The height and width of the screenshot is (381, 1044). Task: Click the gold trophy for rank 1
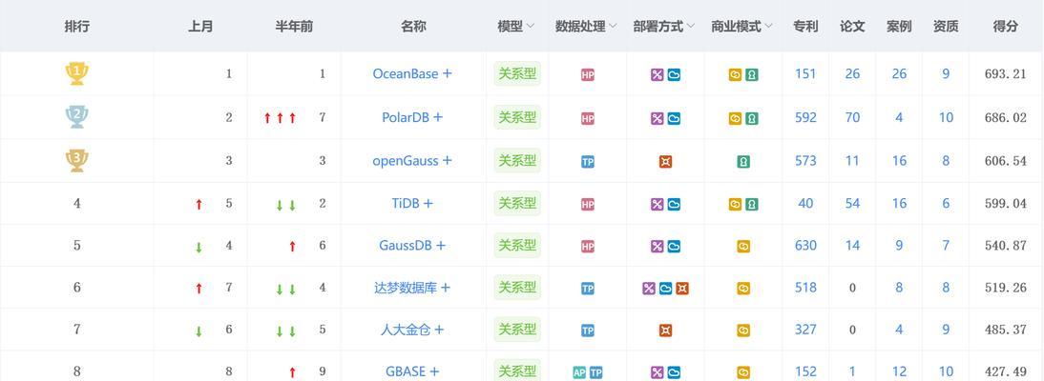tap(77, 73)
